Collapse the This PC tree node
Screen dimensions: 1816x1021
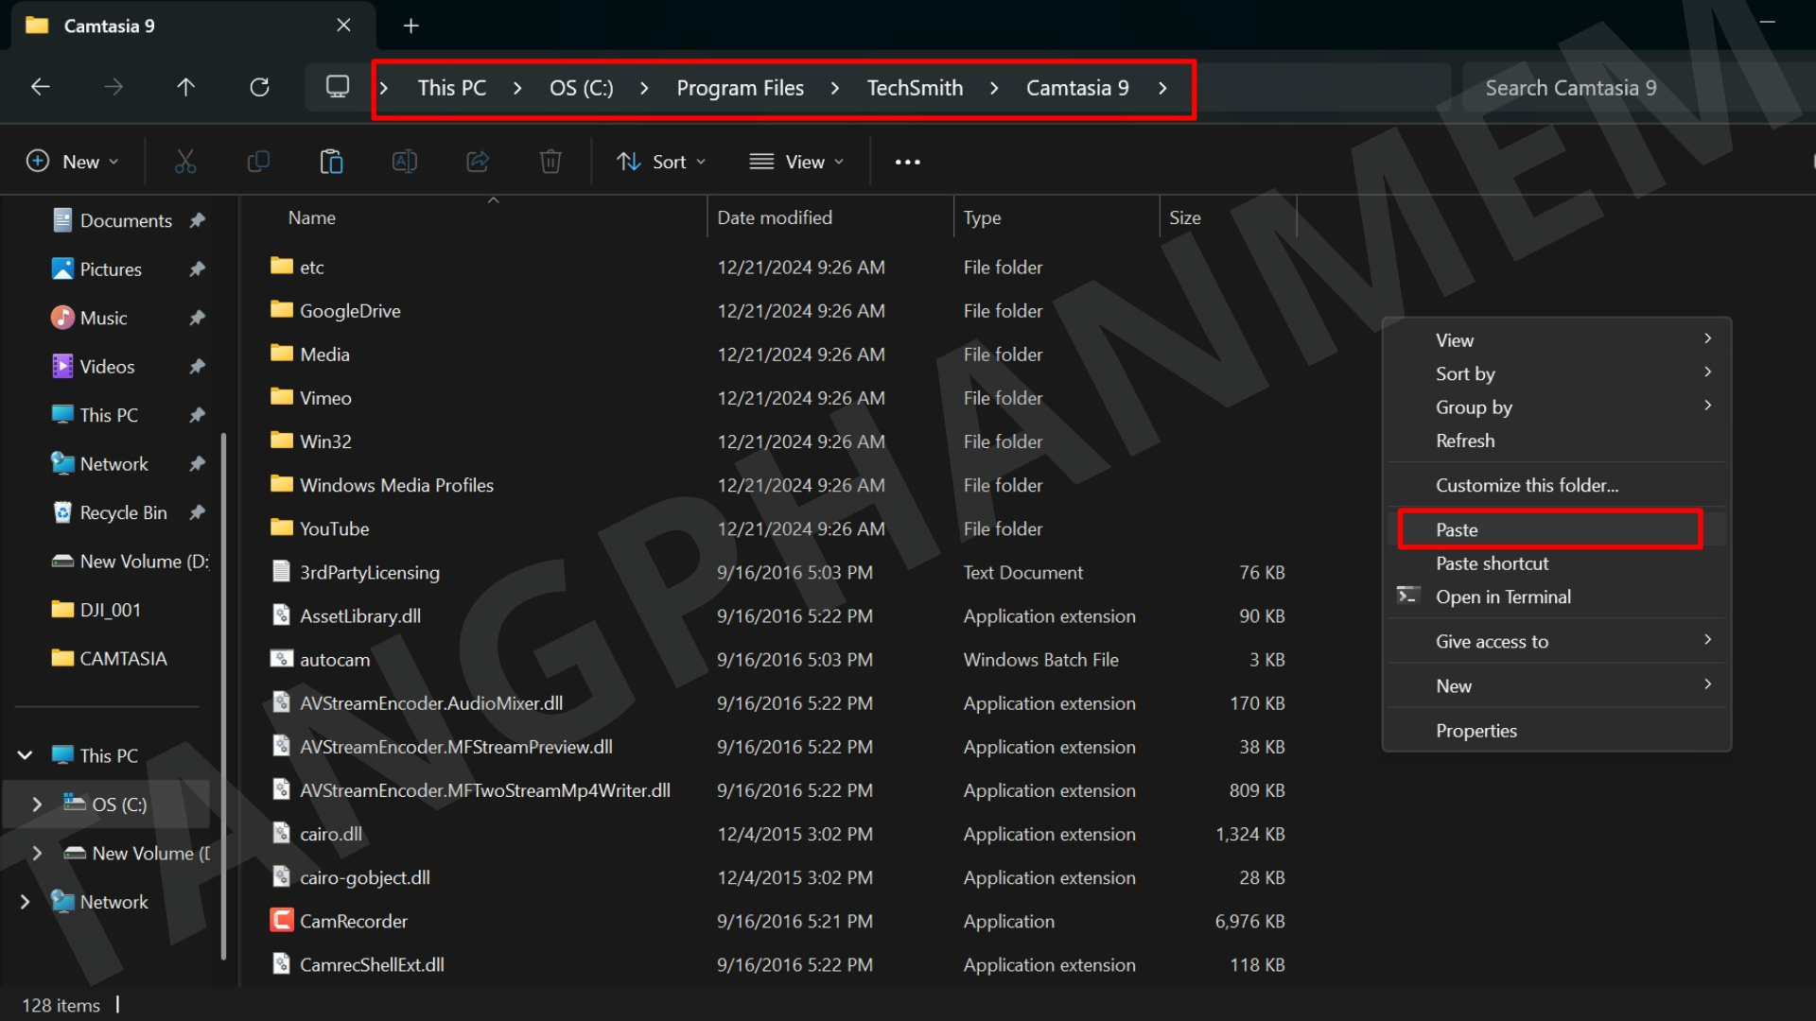coord(26,755)
